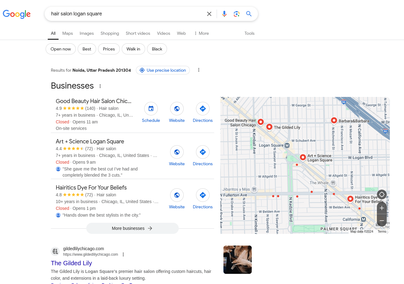Activate voice search with the microphone icon
The image size is (404, 284).
[x=224, y=14]
